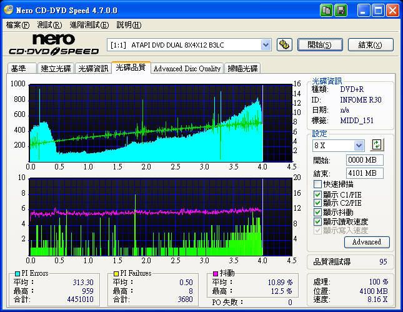Click the cyan PI Errors legend swatch

pyautogui.click(x=16, y=274)
